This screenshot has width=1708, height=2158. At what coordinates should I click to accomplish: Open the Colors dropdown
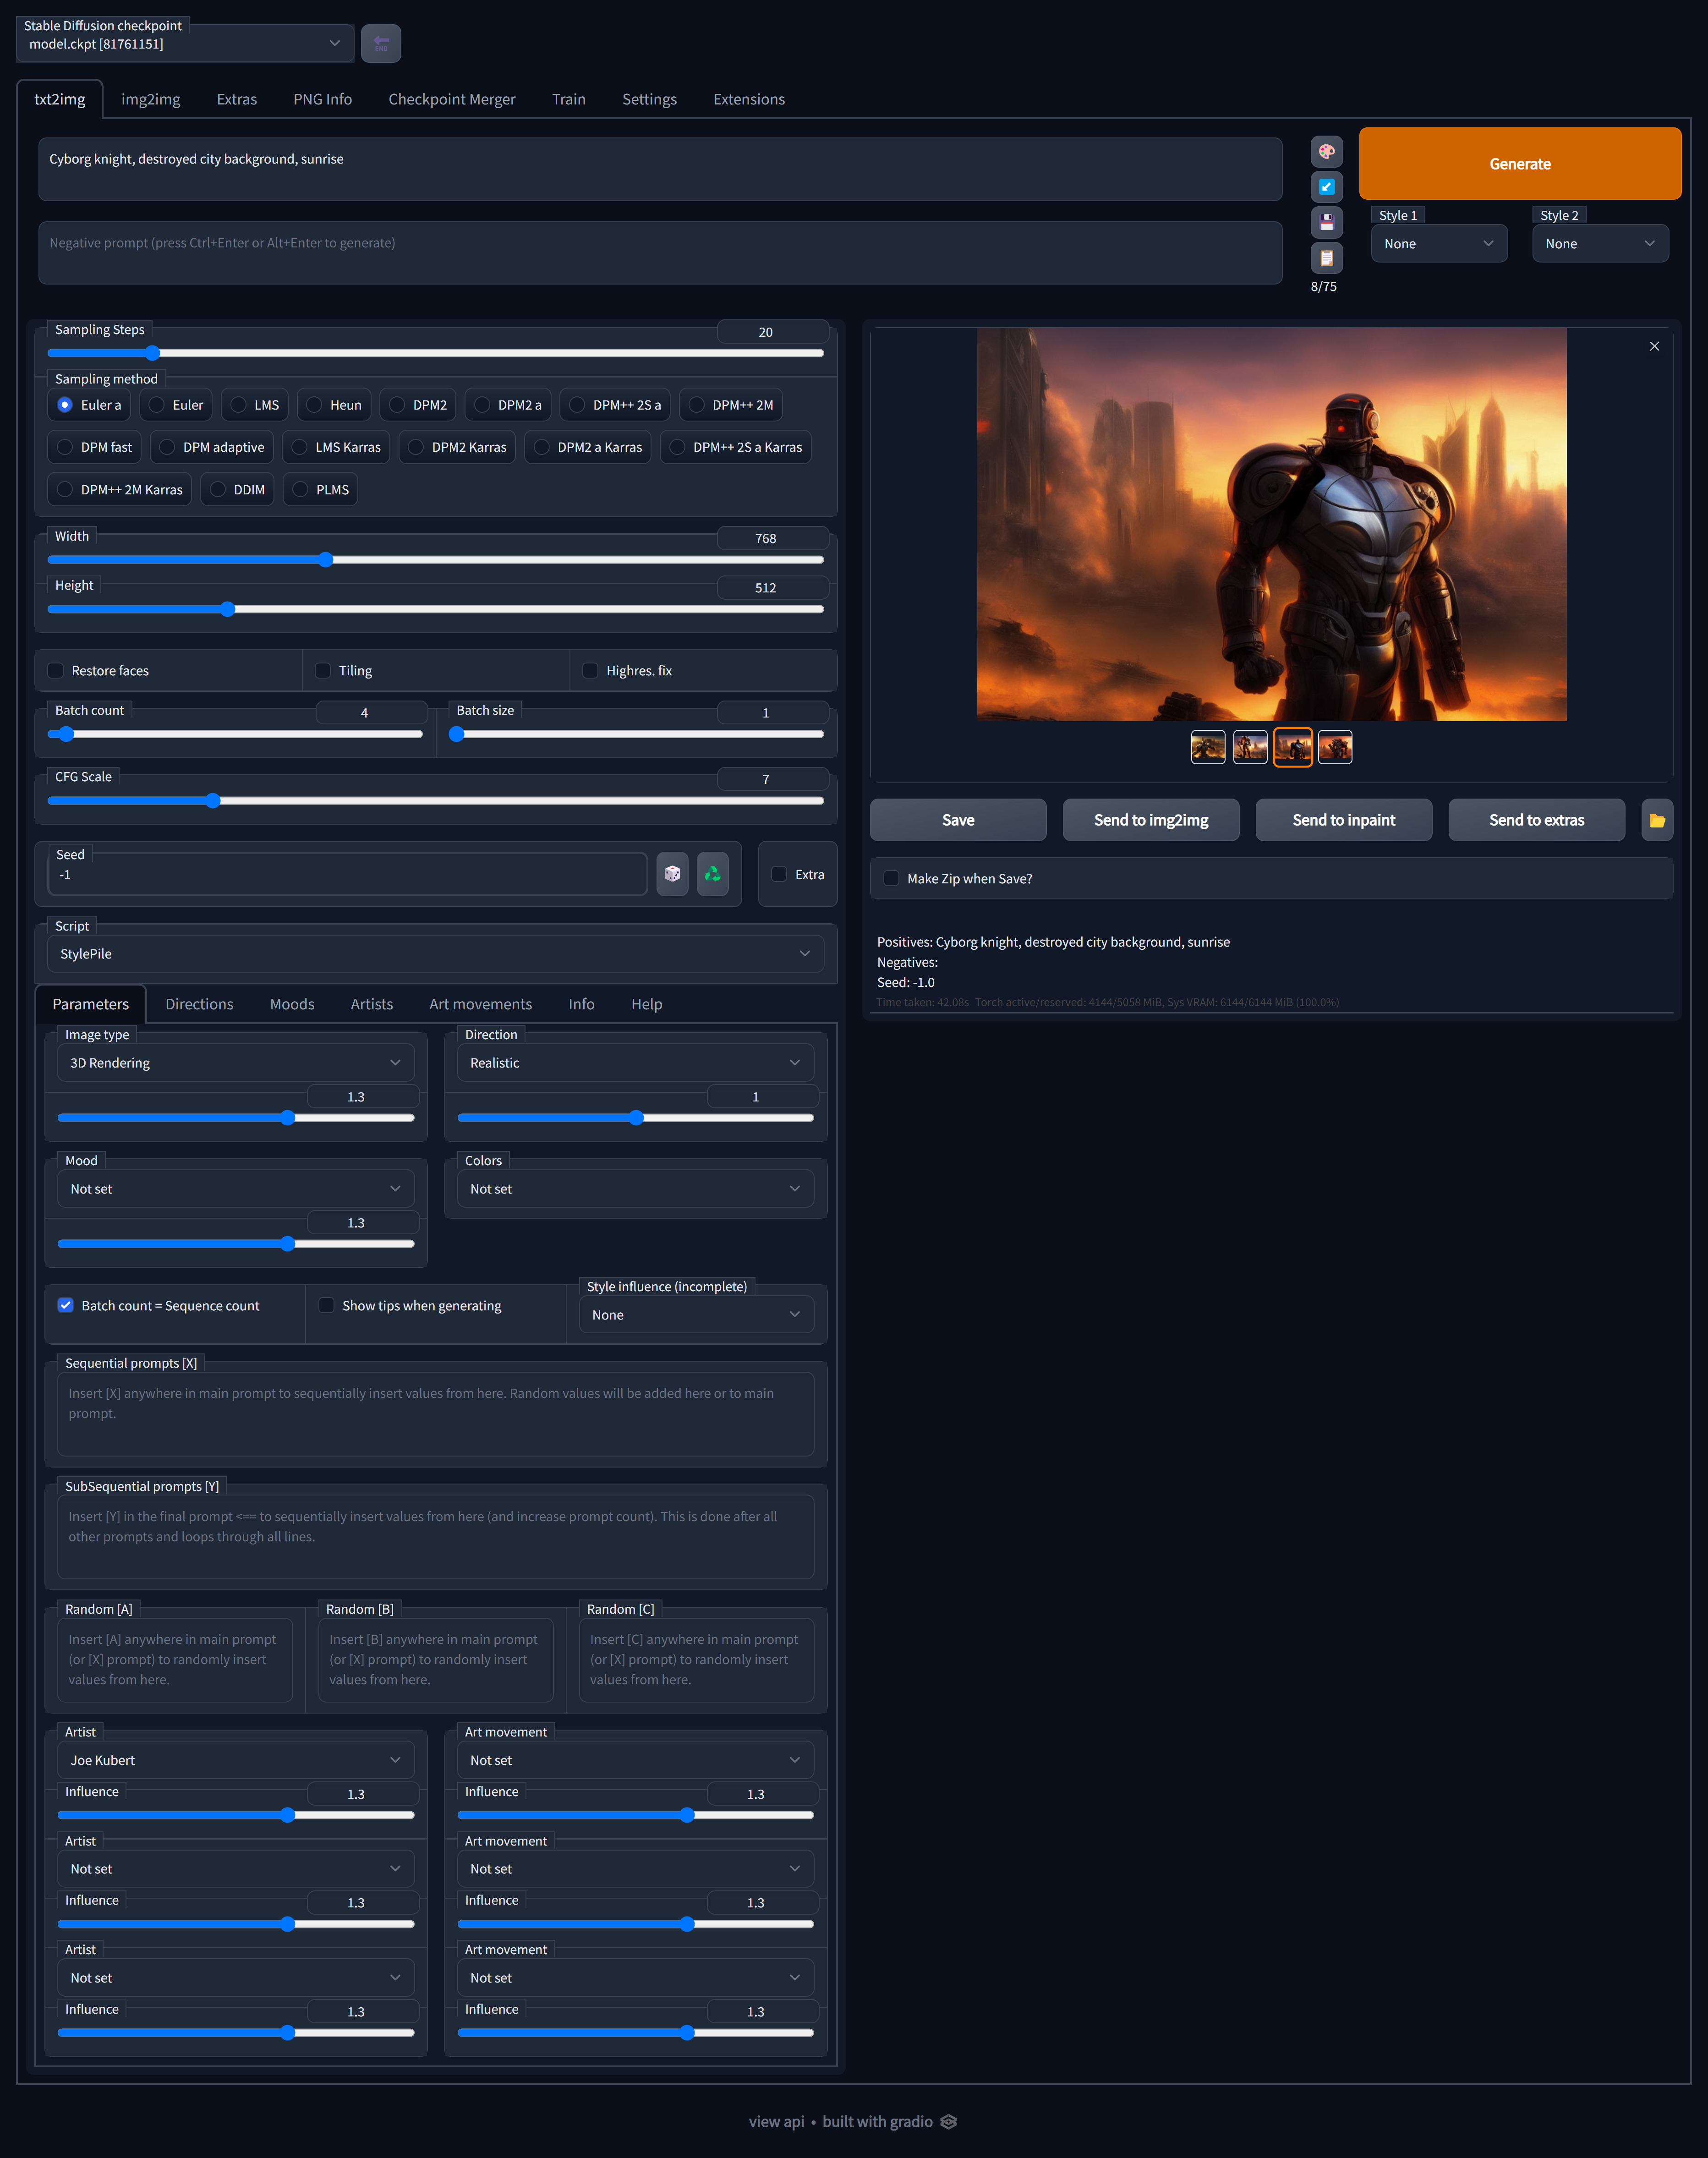click(x=636, y=1189)
